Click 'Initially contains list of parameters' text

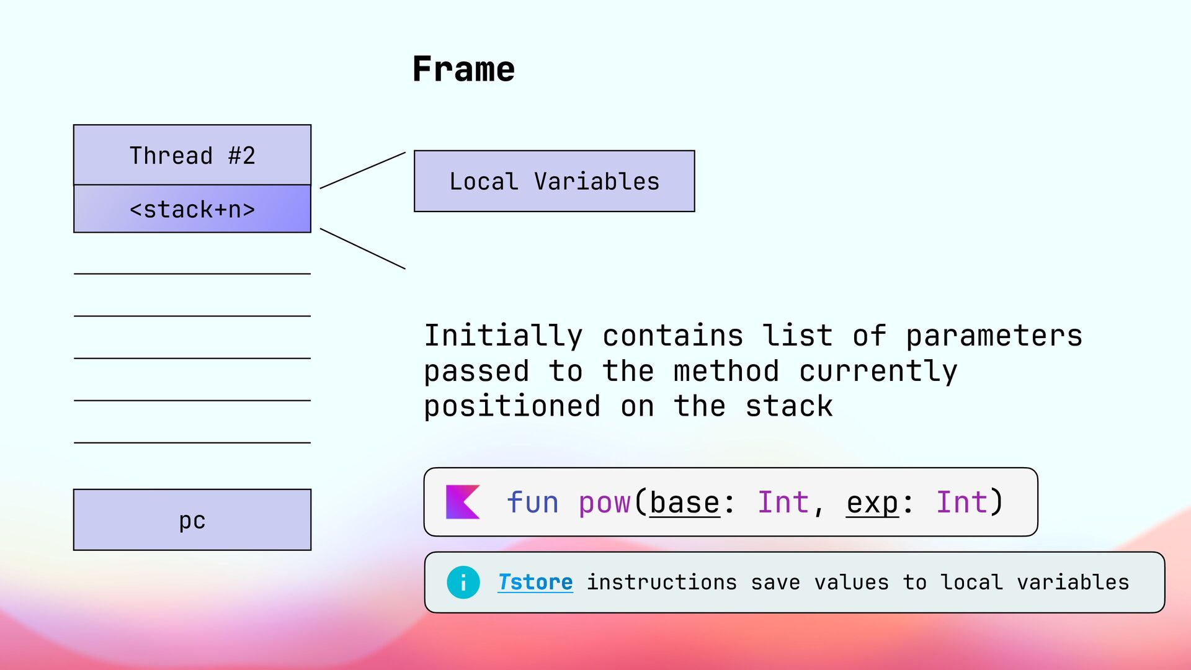click(753, 336)
